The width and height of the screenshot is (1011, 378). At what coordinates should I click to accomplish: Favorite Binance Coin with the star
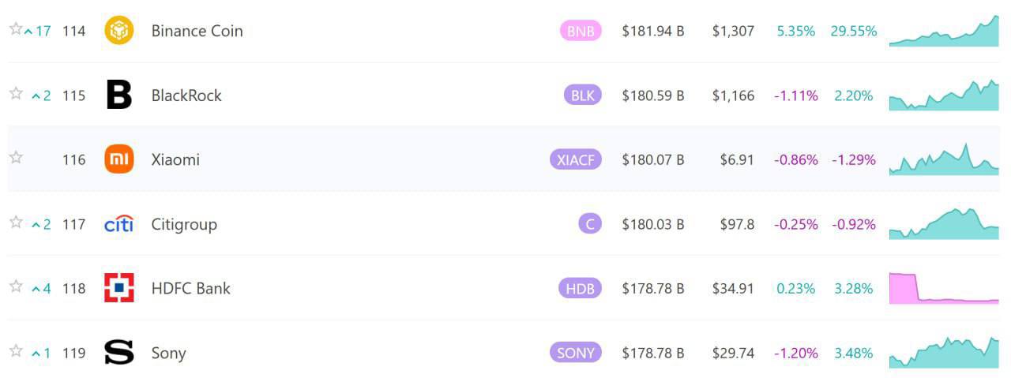16,29
